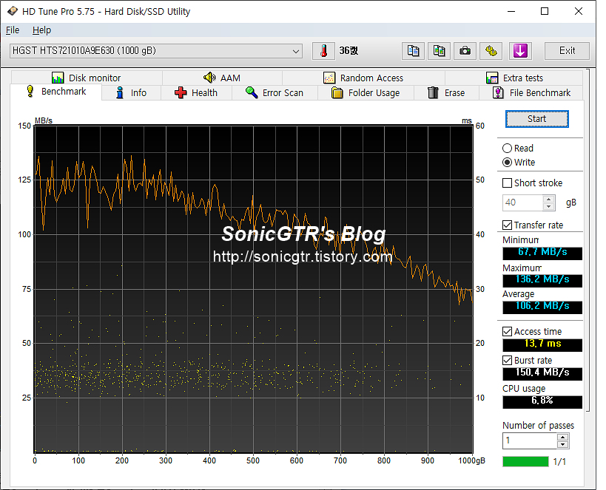Decrease the number of passes
Image resolution: width=606 pixels, height=490 pixels.
tap(562, 444)
